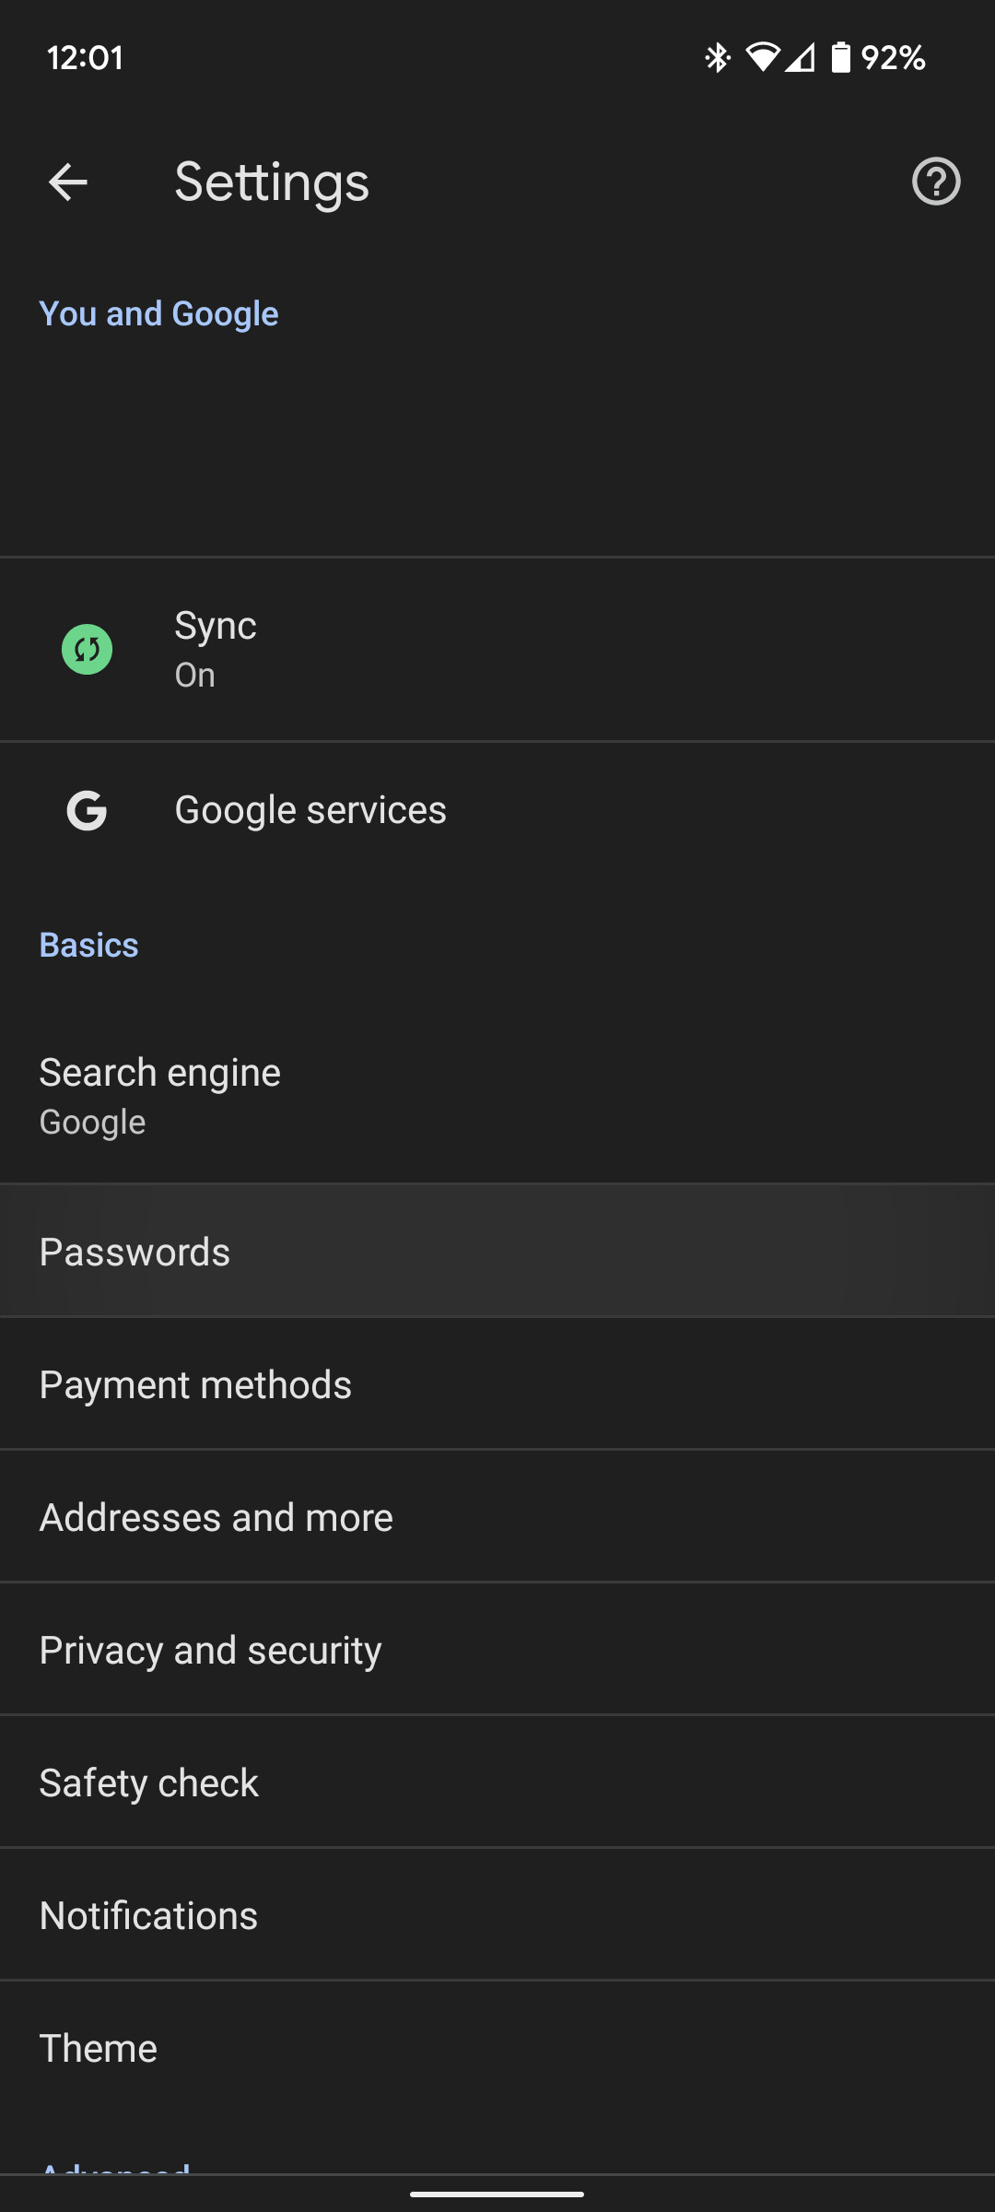Open Privacy and security
The image size is (995, 2212).
[x=497, y=1650]
